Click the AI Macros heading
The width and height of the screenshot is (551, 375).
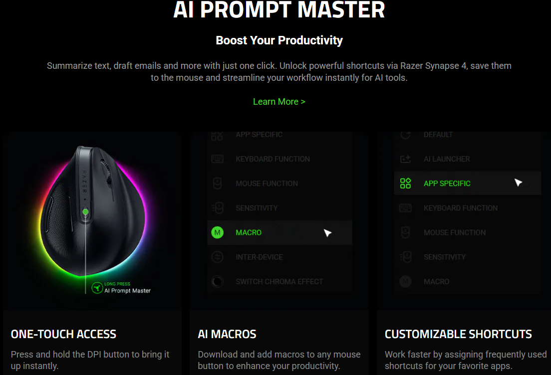[227, 334]
